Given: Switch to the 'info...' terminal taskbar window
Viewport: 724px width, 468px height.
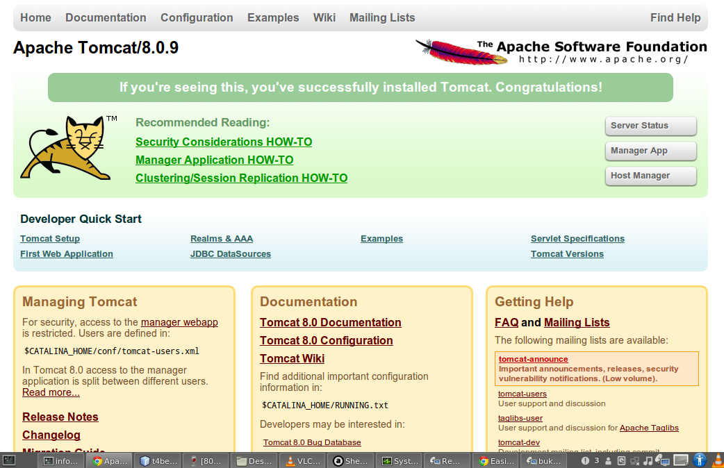Looking at the screenshot, I should point(63,460).
